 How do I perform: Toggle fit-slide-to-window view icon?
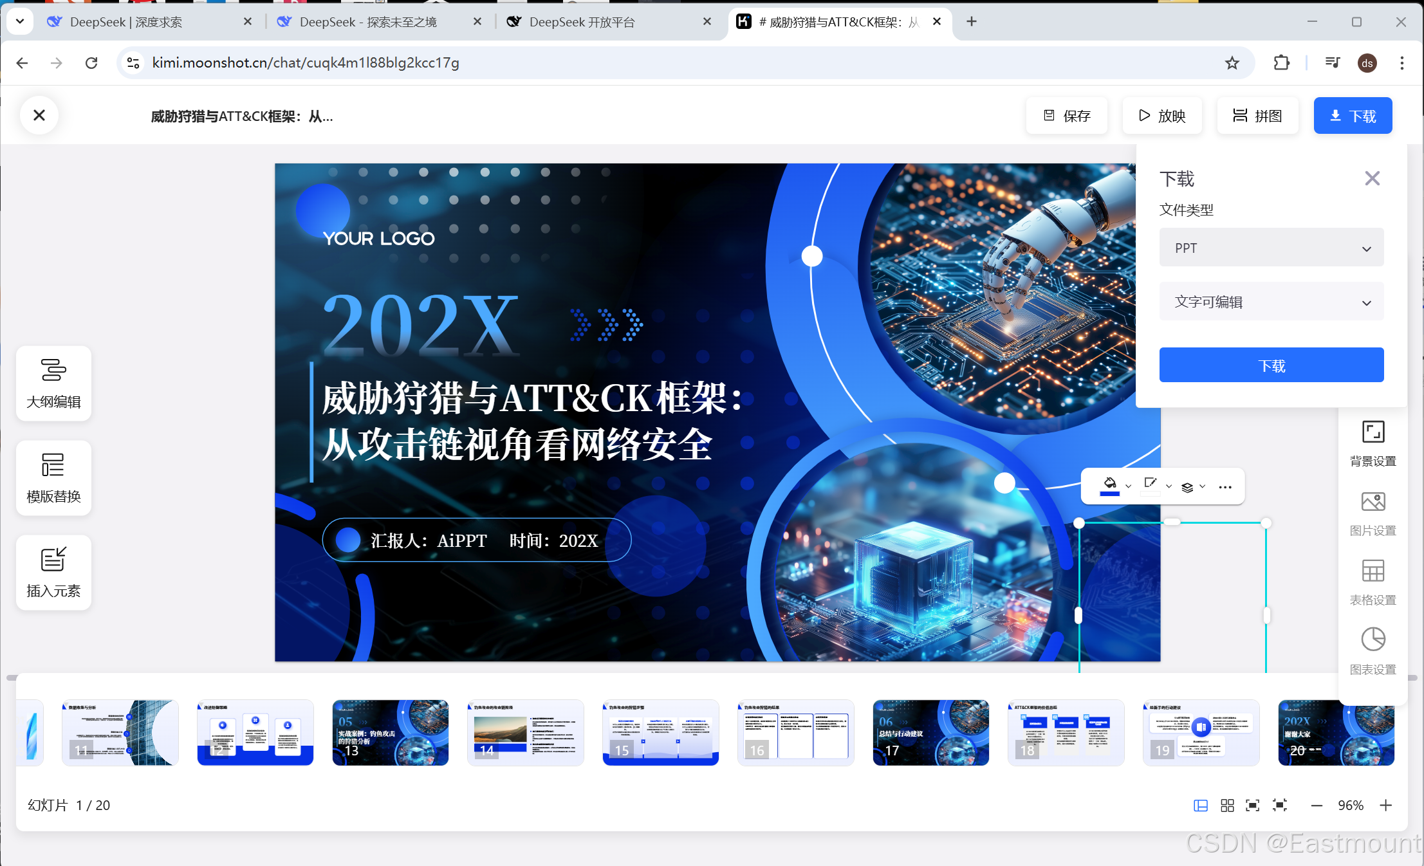(1252, 806)
